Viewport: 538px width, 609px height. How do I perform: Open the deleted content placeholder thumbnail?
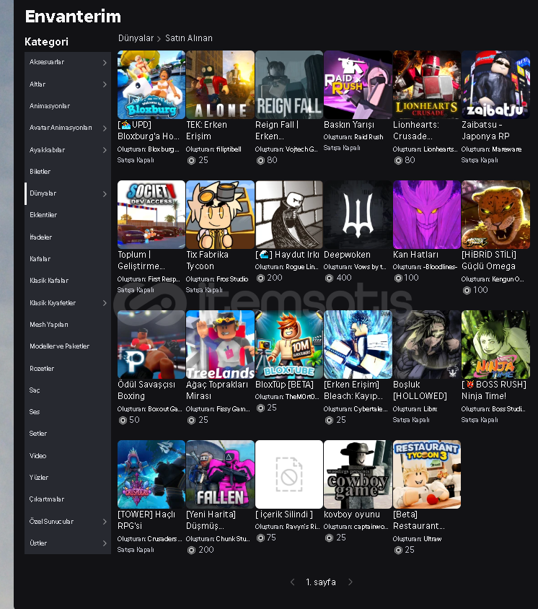[288, 474]
